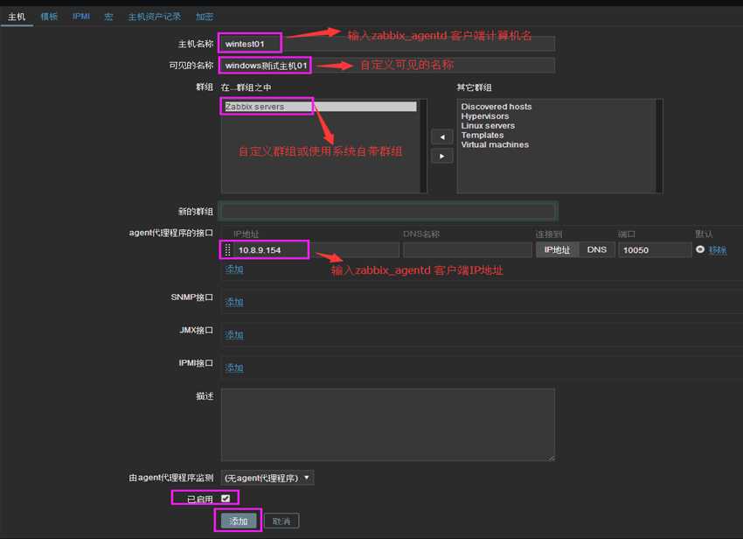Select the DNS connect-to toggle

click(x=596, y=249)
